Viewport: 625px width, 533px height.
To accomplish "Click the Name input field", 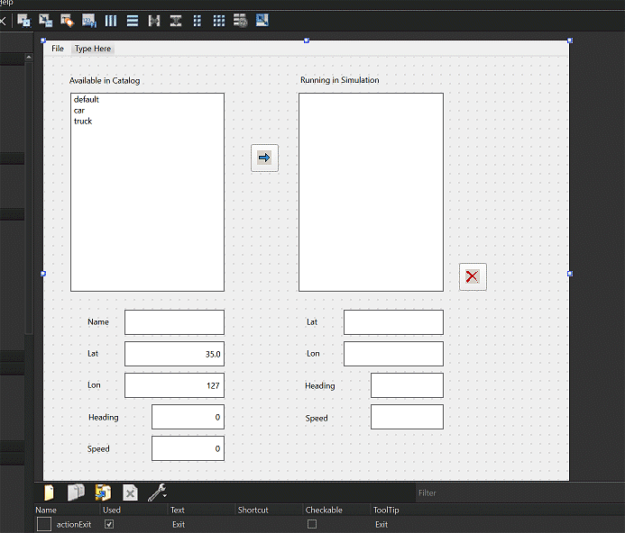I will 174,322.
